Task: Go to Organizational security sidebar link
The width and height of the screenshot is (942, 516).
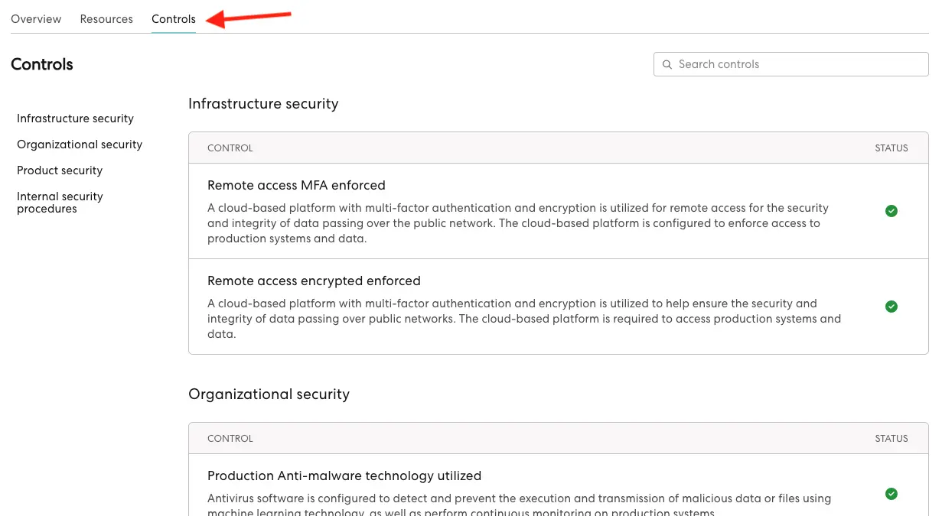Action: point(80,144)
